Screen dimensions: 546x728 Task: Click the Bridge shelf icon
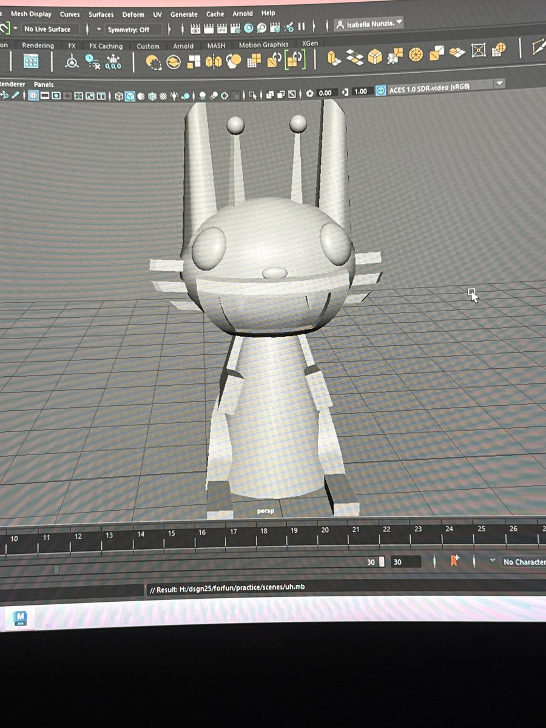pyautogui.click(x=354, y=56)
